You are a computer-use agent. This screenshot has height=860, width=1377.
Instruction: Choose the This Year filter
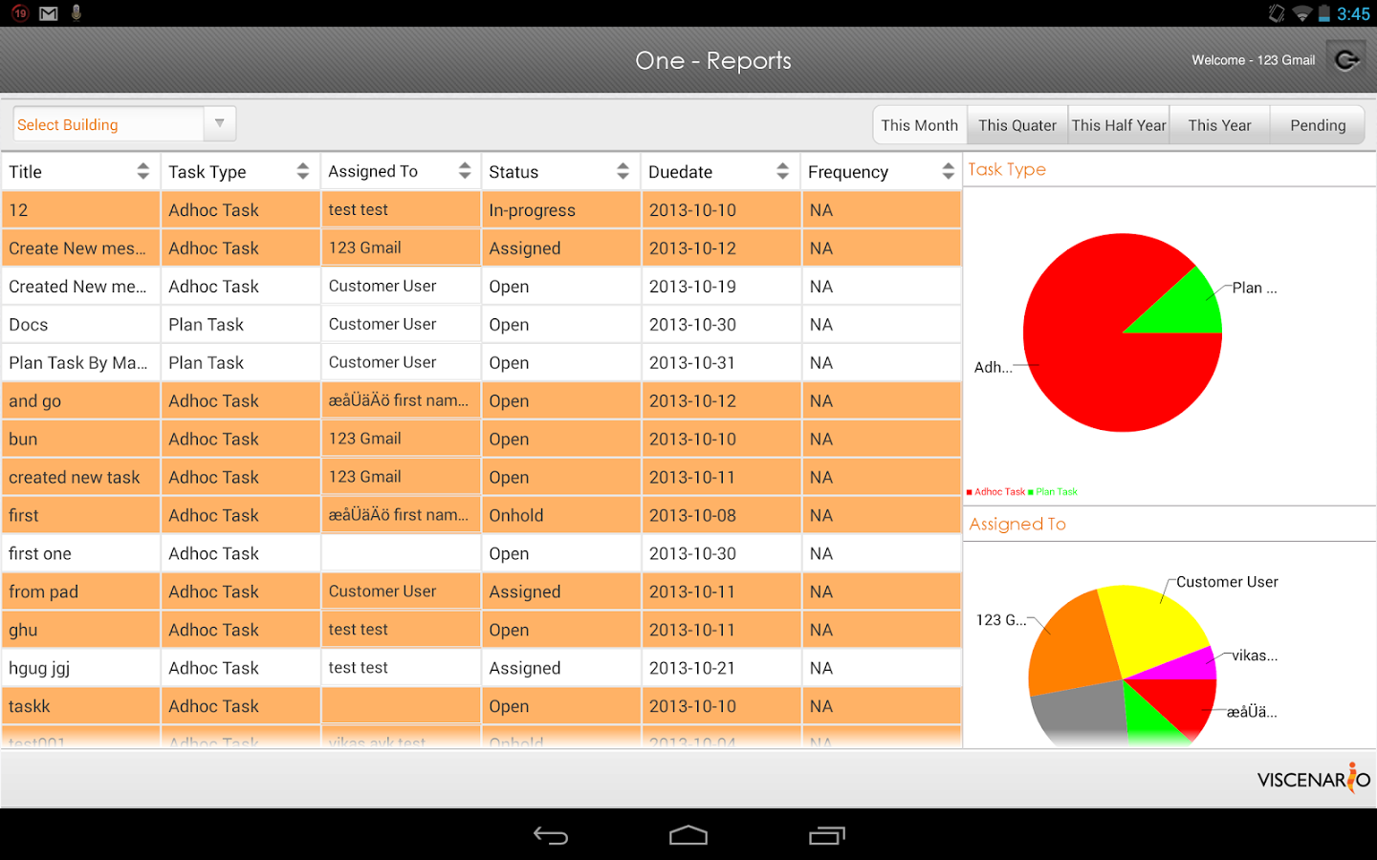1219,125
